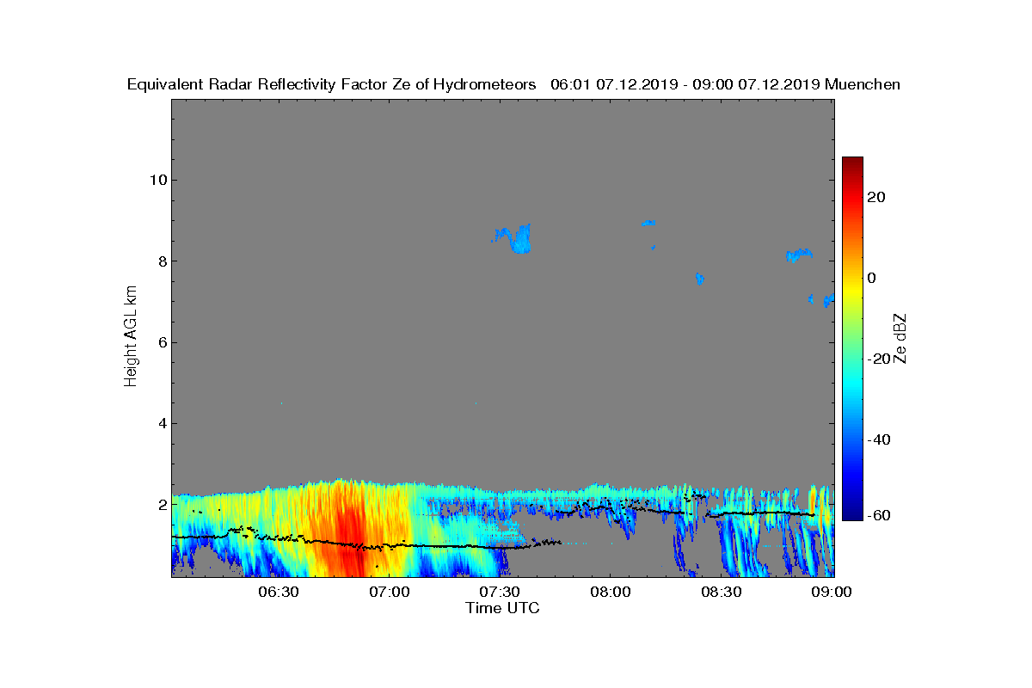Click the colorbar value -40
The width and height of the screenshot is (1032, 688).
(879, 439)
